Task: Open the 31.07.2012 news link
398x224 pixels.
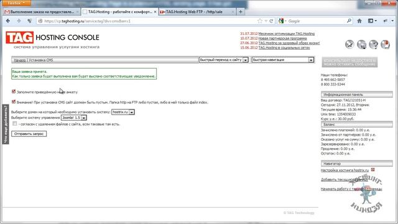Action: point(286,34)
